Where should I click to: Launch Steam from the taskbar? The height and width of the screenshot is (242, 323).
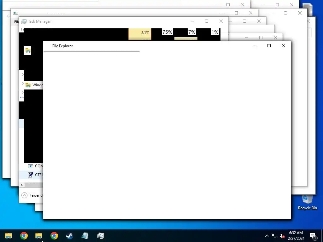coord(69,236)
